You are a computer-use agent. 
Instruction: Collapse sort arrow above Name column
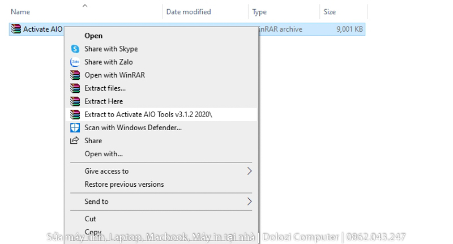[x=85, y=6]
